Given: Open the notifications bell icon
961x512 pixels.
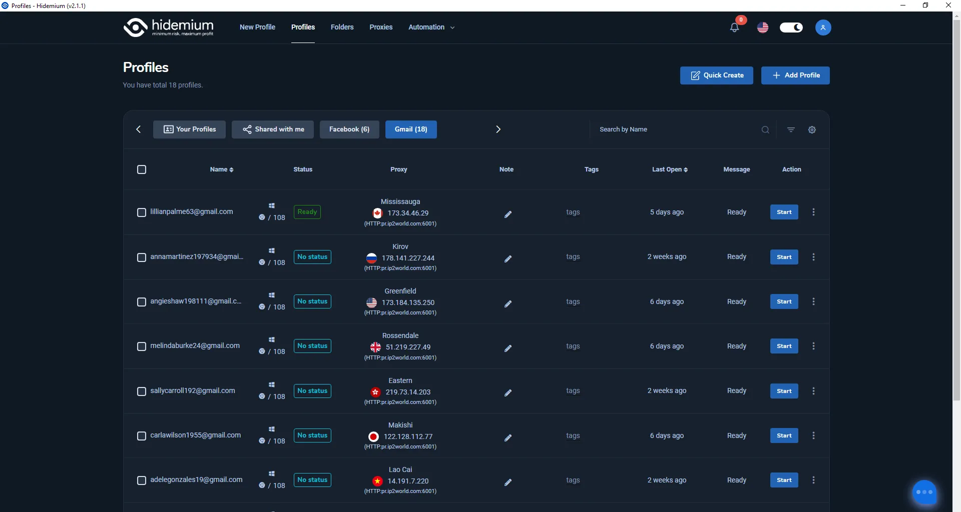Looking at the screenshot, I should (734, 27).
